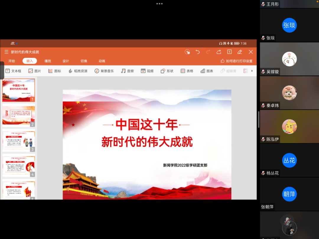Click the touch assistant icon in header
This screenshot has width=319, height=239.
click(187, 52)
